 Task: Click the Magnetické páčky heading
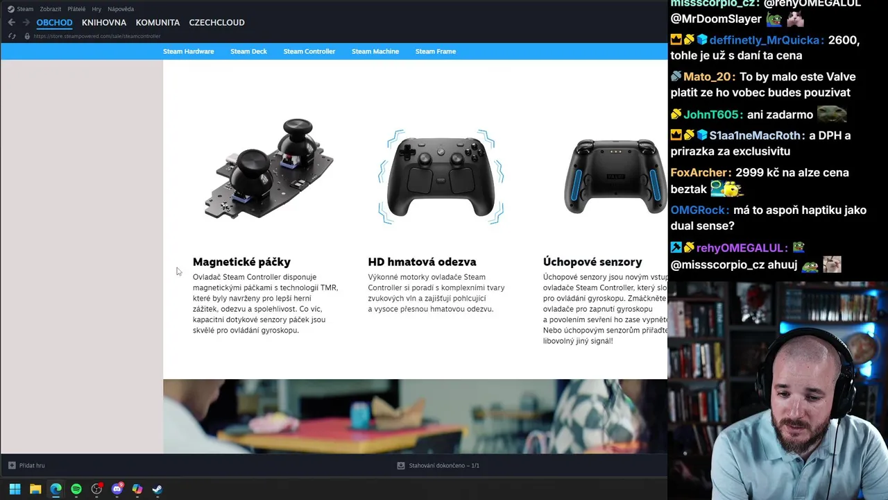(241, 262)
